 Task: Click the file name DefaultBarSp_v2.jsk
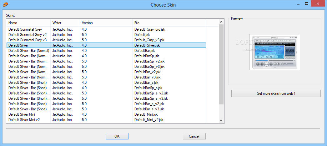point(149,61)
